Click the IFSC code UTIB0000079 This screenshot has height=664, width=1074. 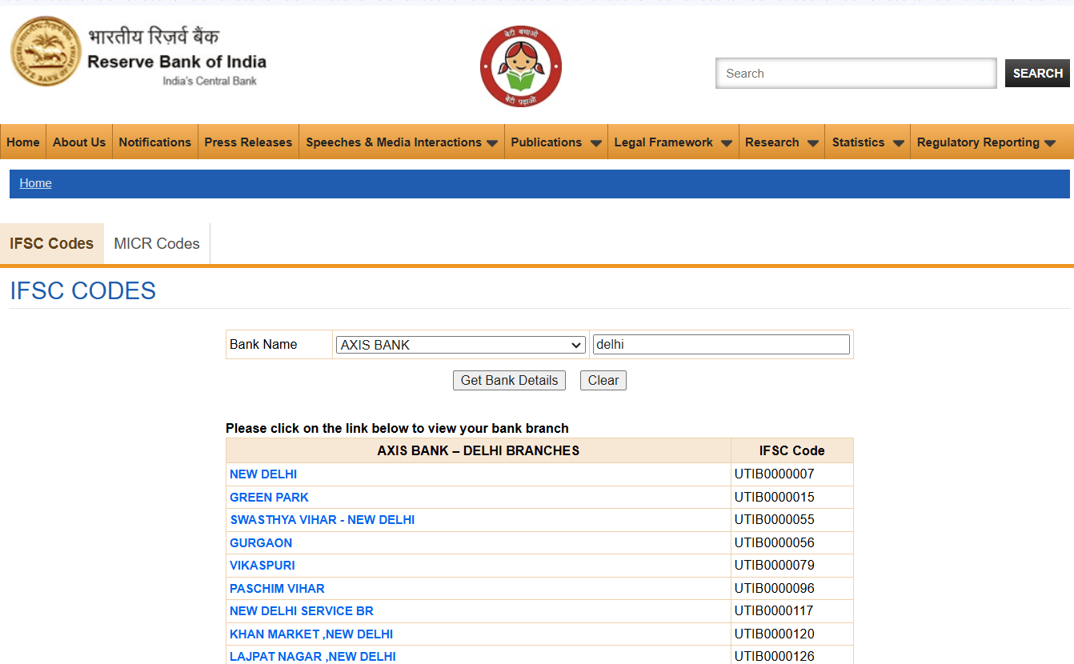[775, 565]
